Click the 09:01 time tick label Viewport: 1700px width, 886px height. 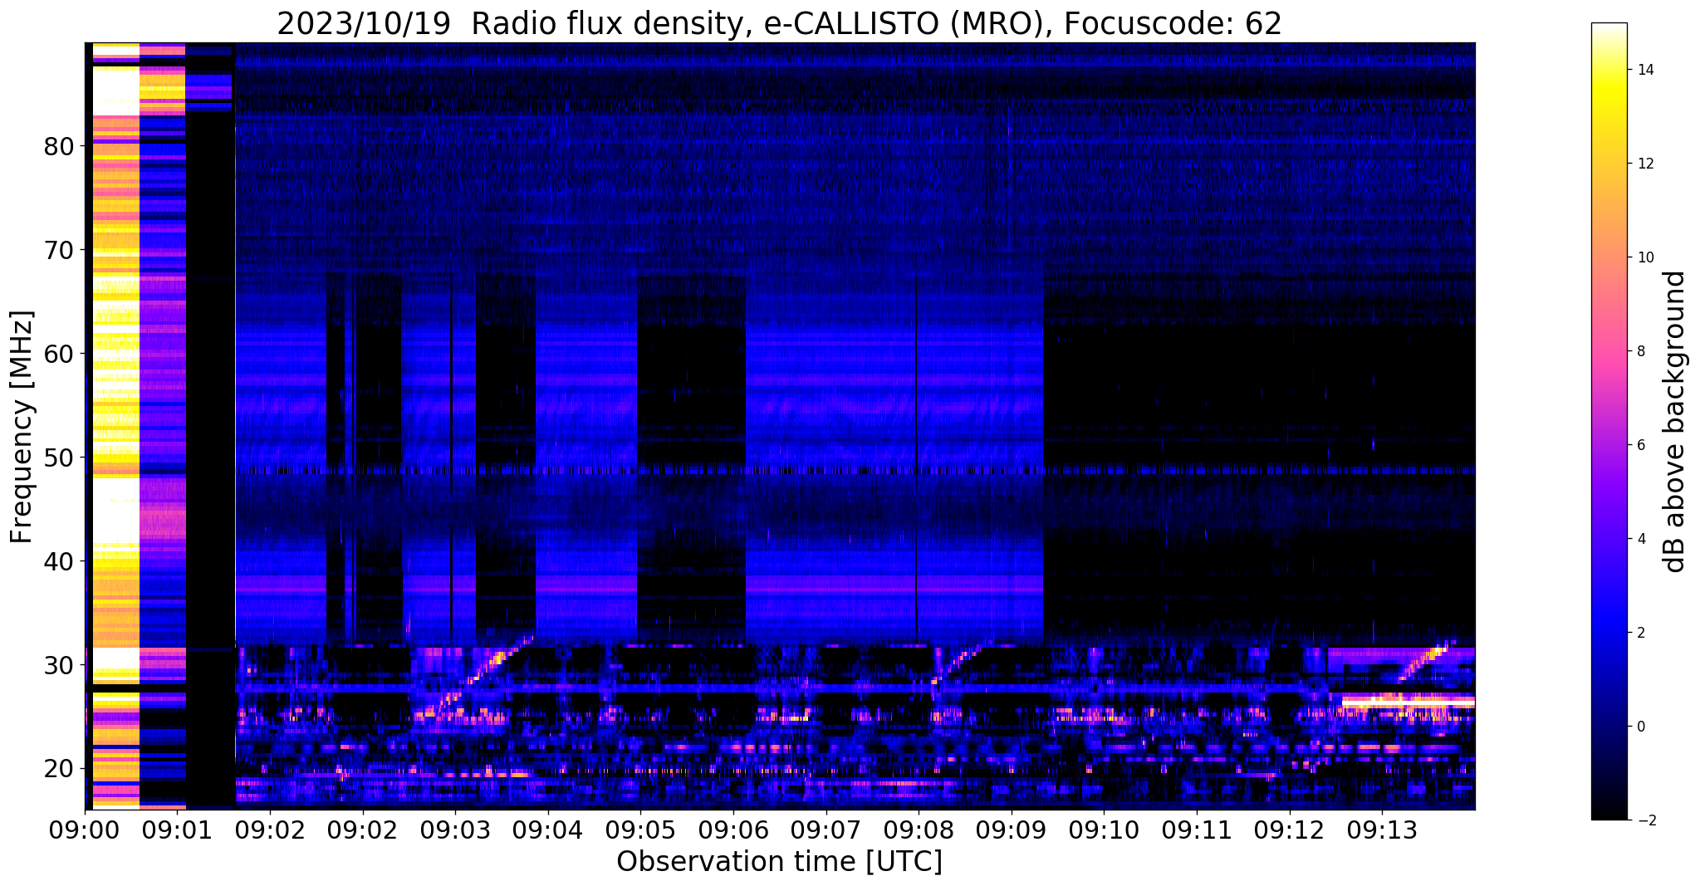[x=178, y=830]
